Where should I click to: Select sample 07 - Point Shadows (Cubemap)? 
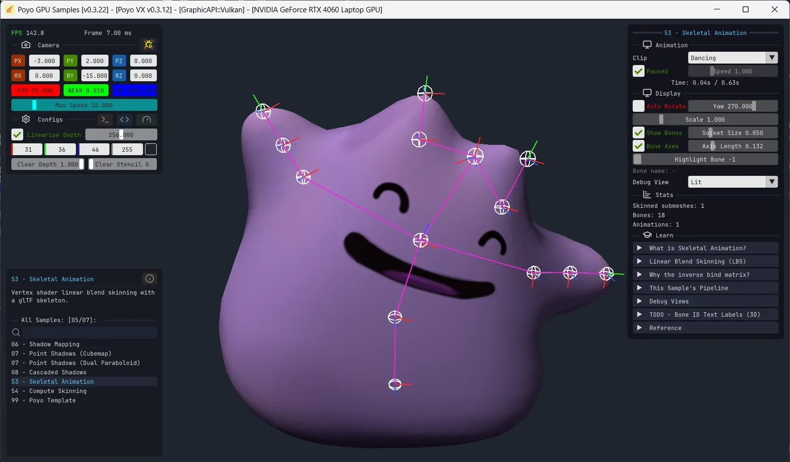pyautogui.click(x=84, y=353)
